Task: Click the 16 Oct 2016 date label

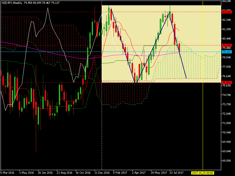Action: 83,173
